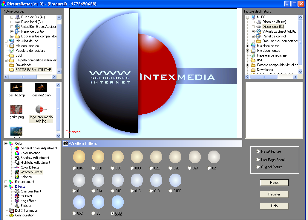Click the Enhancement category icon
This screenshot has width=308, height=220.
pos(11,182)
